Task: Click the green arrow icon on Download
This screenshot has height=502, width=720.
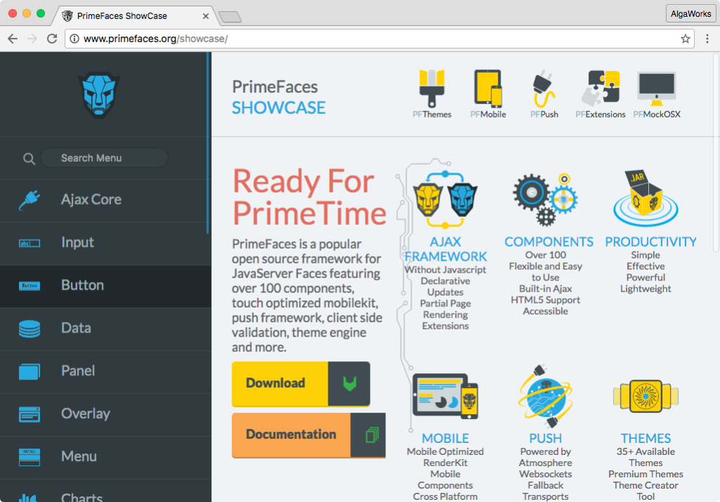Action: click(349, 383)
